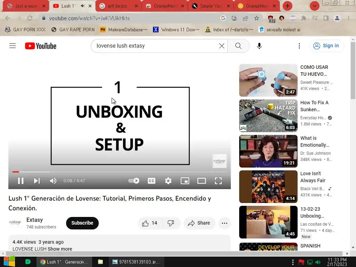Click the install app icon in address bar
Screen dimensions: 356x267
[x=234, y=18]
